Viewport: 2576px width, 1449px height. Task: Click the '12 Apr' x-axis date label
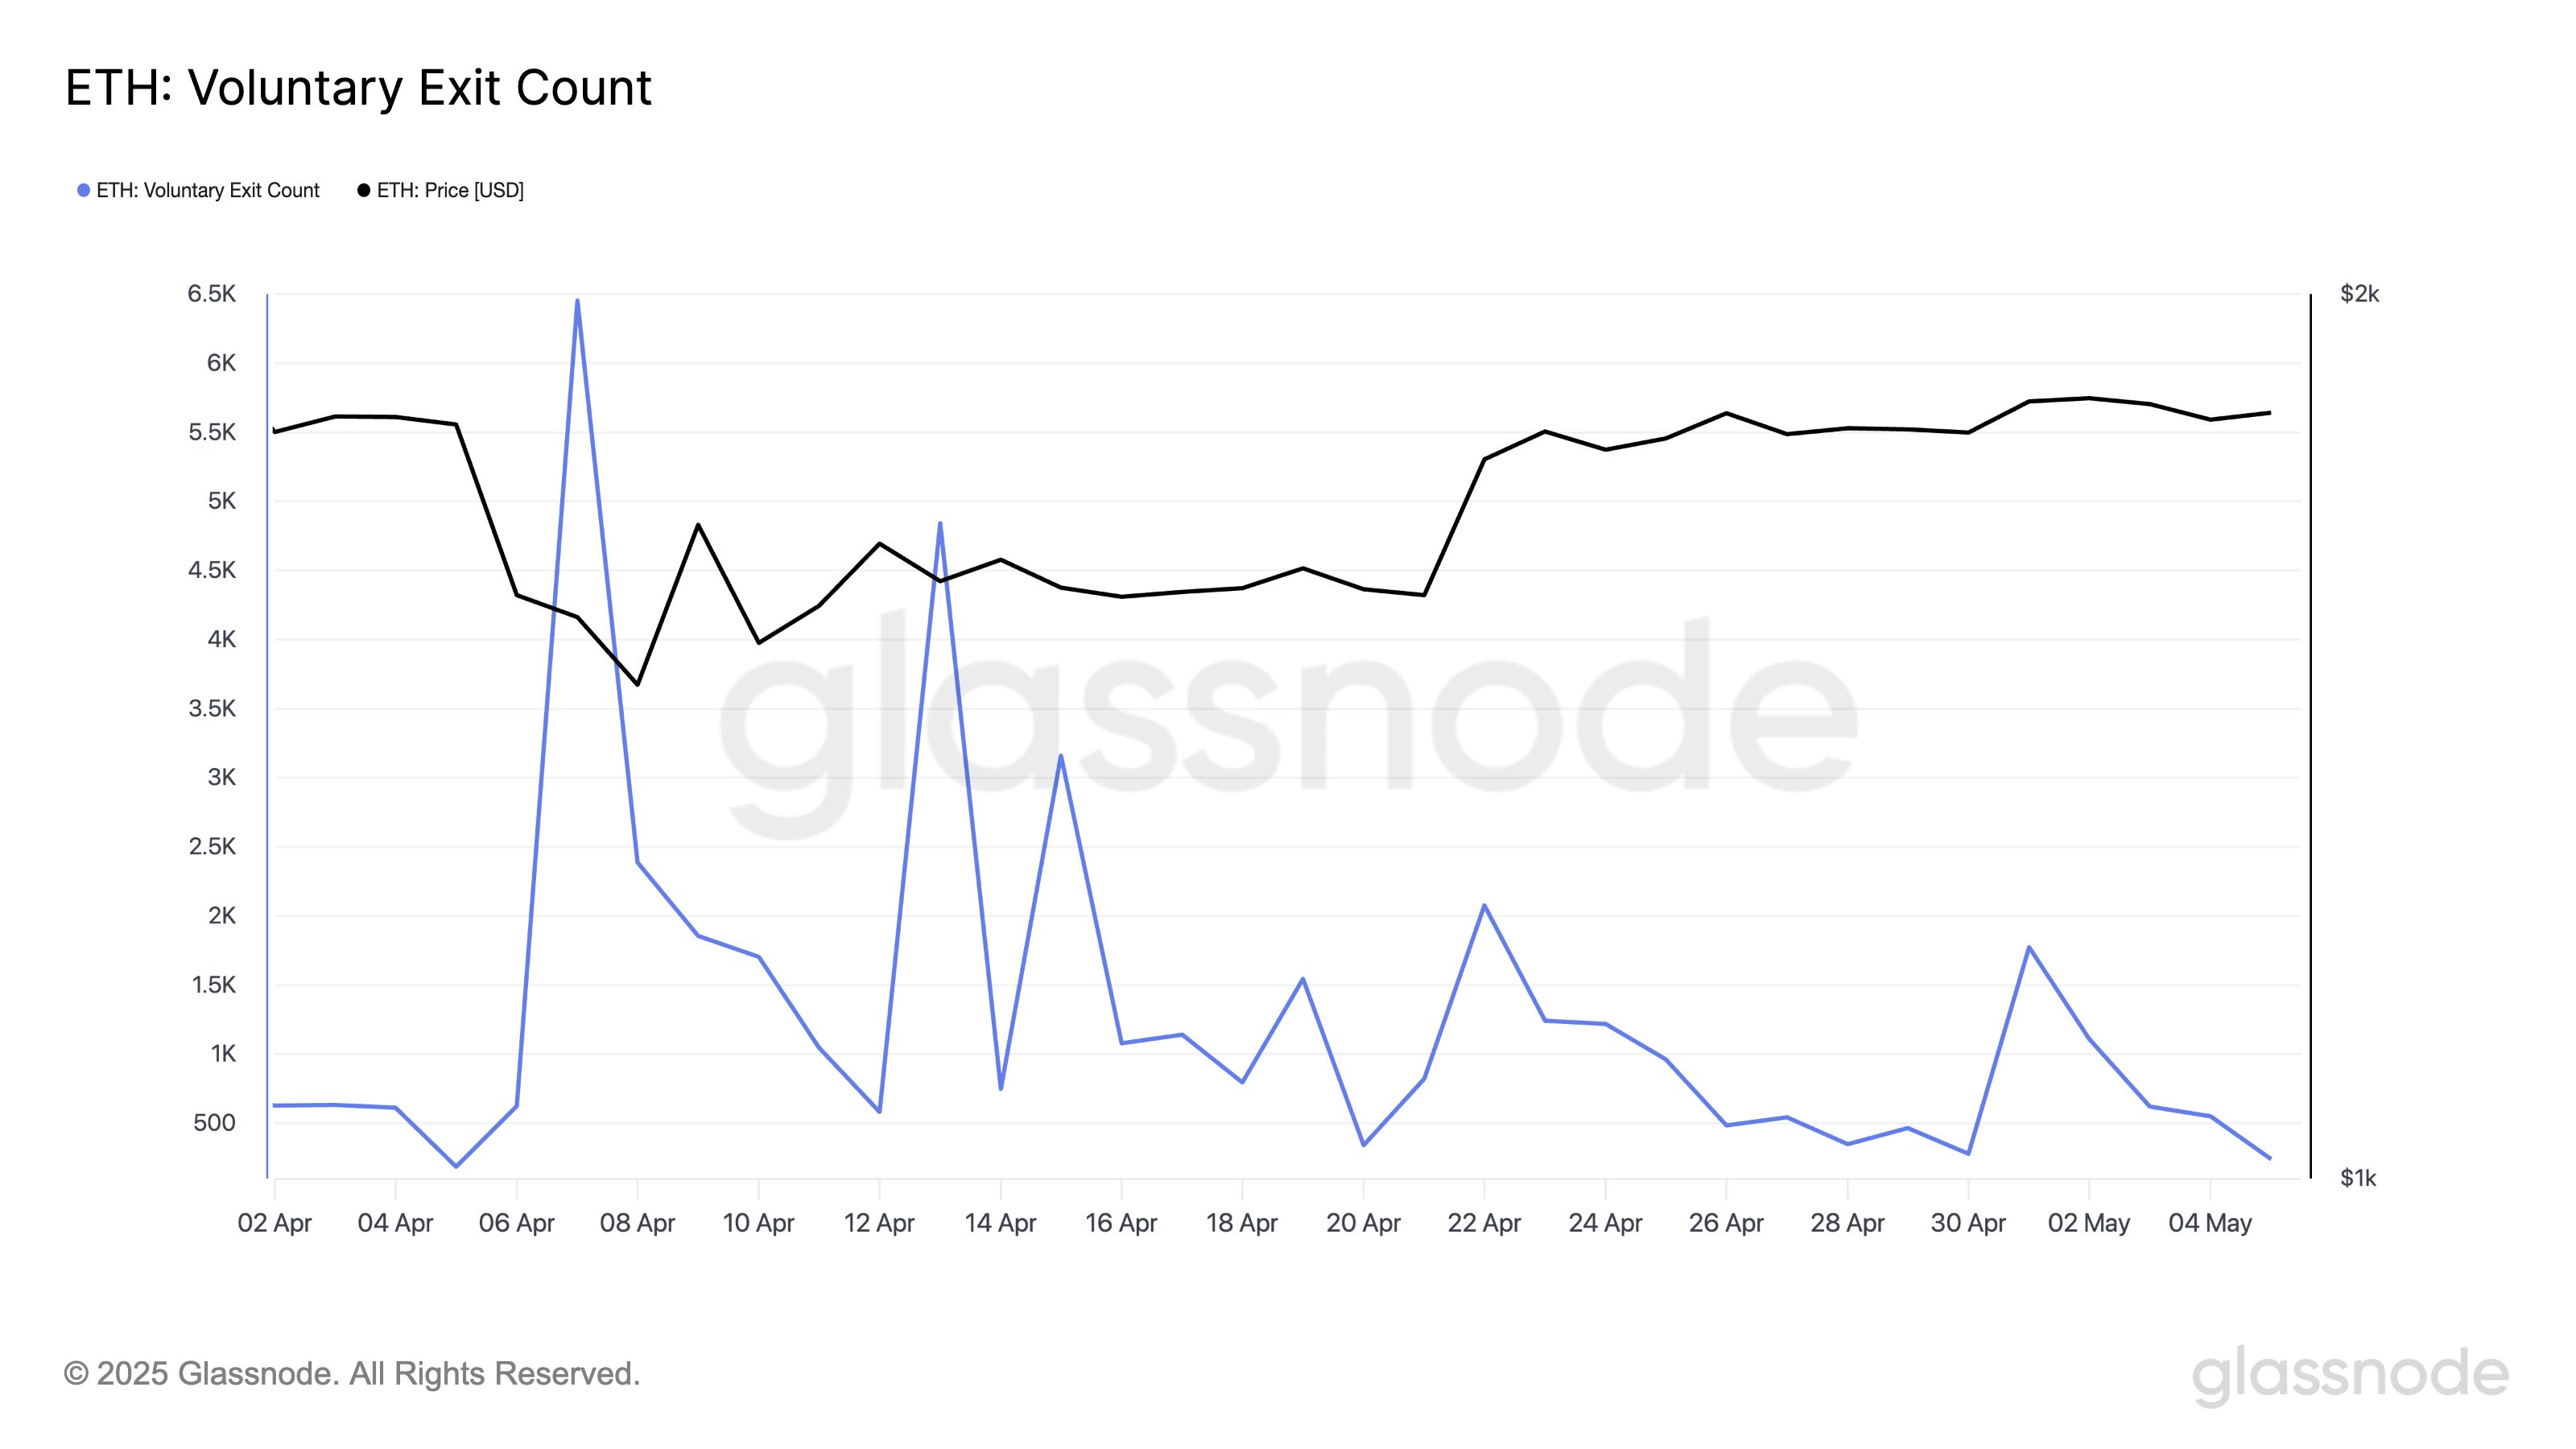(879, 1223)
